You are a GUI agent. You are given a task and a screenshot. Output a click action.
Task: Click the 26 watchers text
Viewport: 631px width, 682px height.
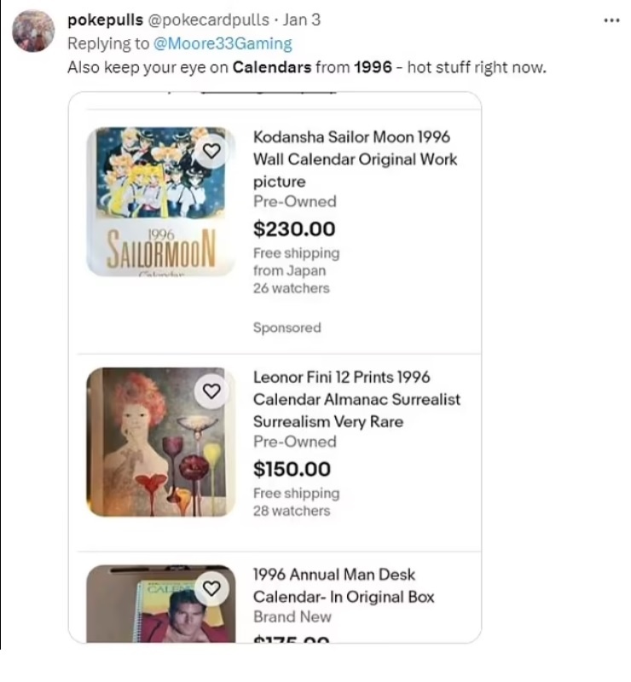(x=291, y=288)
